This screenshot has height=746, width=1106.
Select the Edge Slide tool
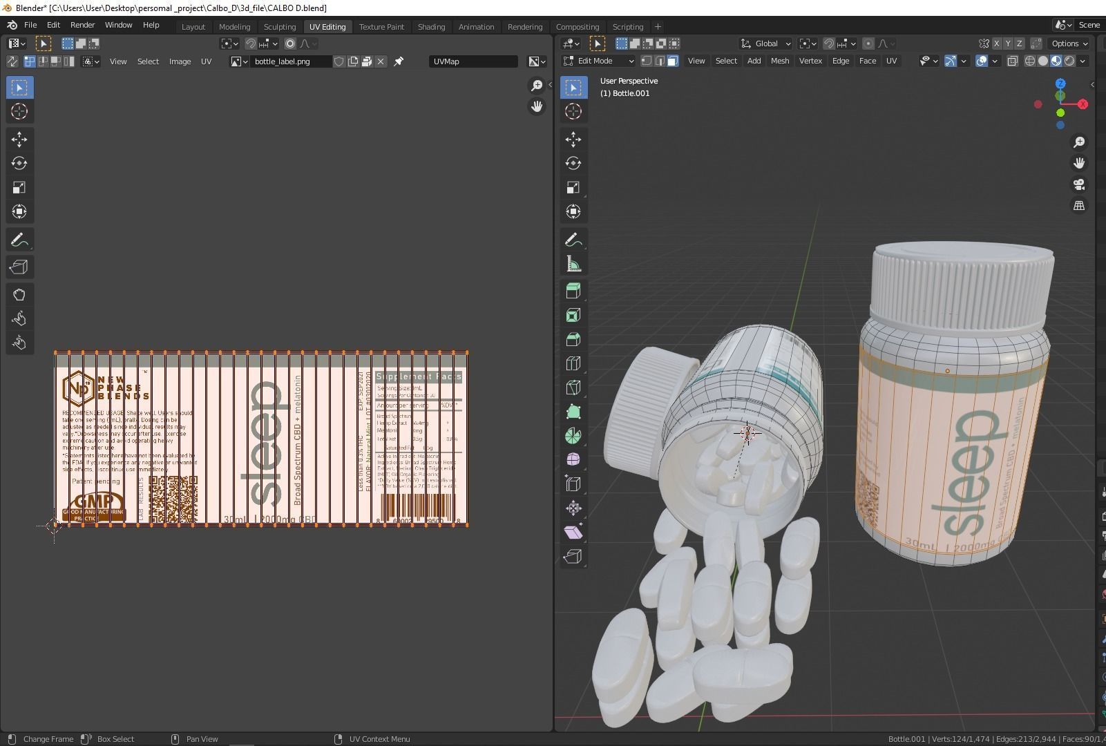(x=573, y=484)
